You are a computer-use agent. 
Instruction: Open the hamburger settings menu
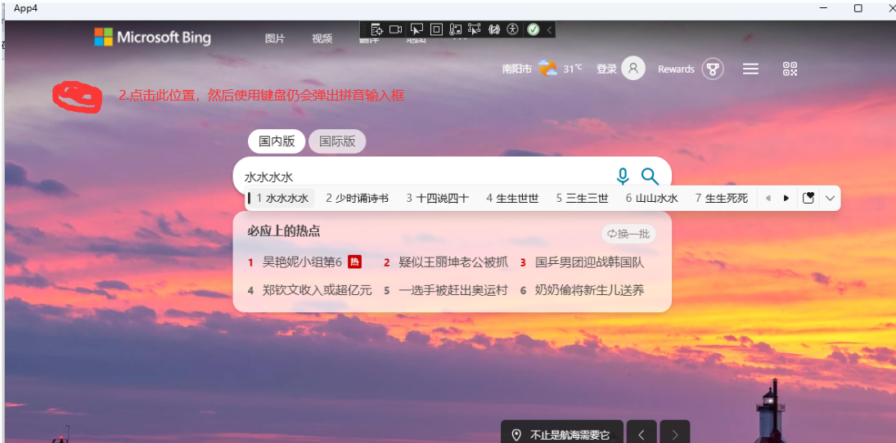click(750, 69)
